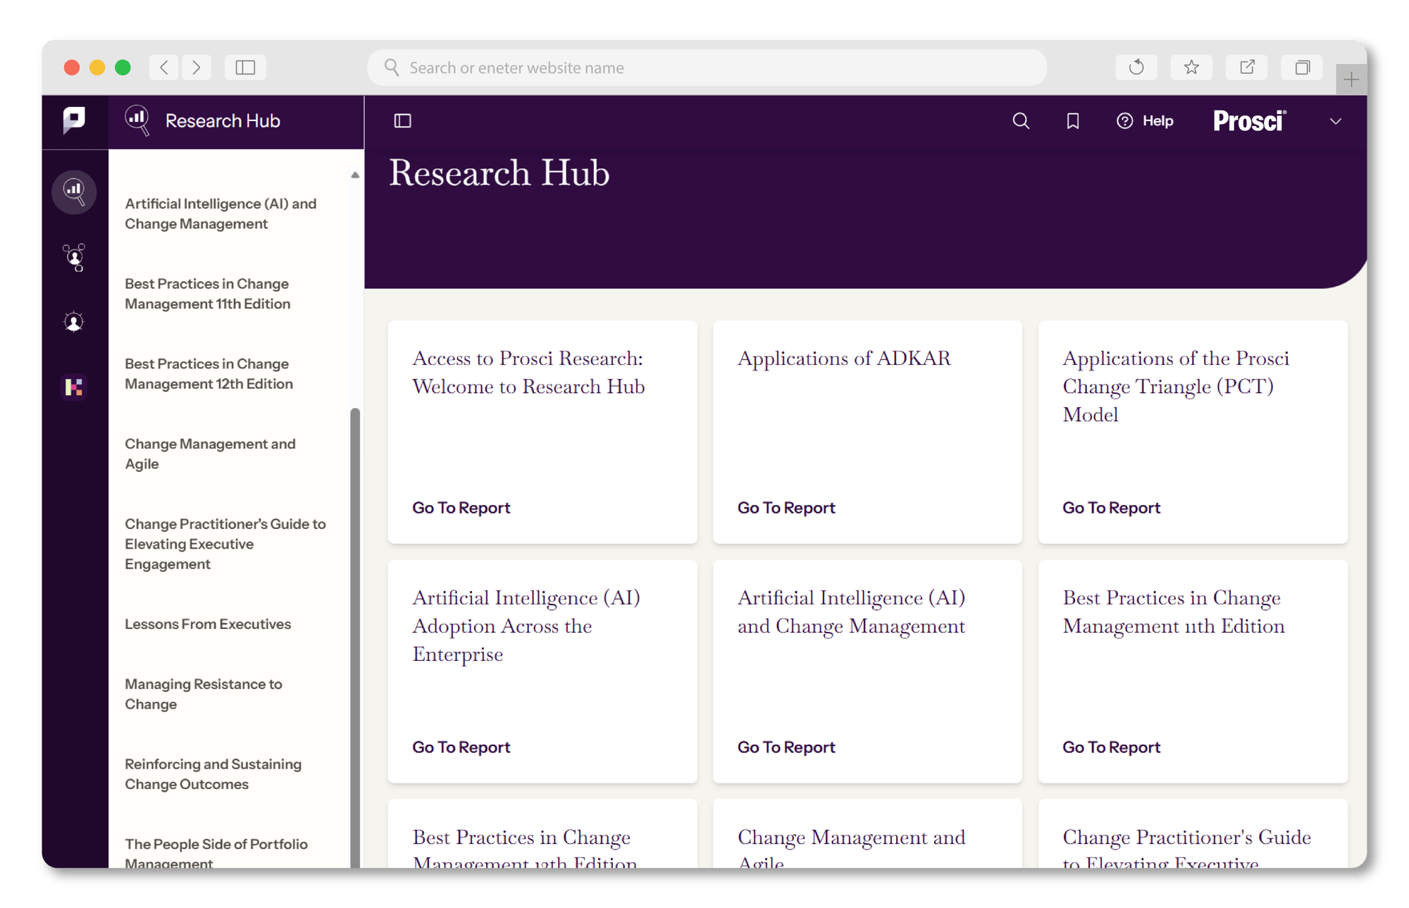Open the colorful K app icon

point(74,387)
